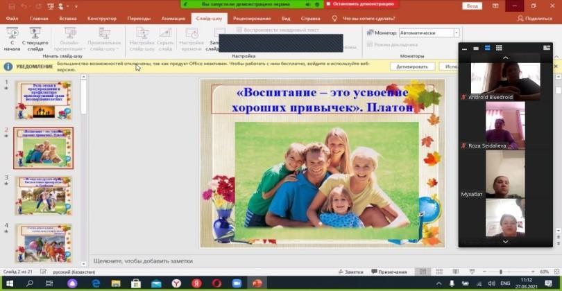
Task: Click the PowerPoint icon in taskbar
Action: coord(257,283)
